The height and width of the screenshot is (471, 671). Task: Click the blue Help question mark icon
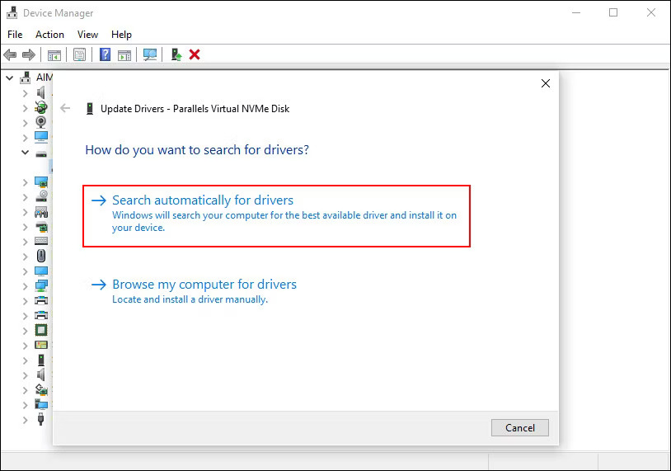[105, 54]
